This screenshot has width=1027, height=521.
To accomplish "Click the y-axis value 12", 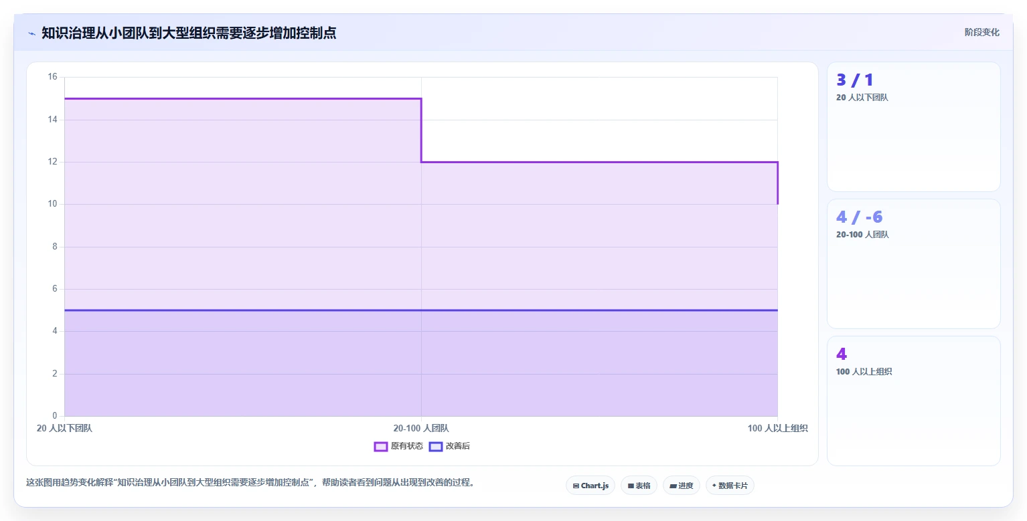I will pyautogui.click(x=53, y=162).
